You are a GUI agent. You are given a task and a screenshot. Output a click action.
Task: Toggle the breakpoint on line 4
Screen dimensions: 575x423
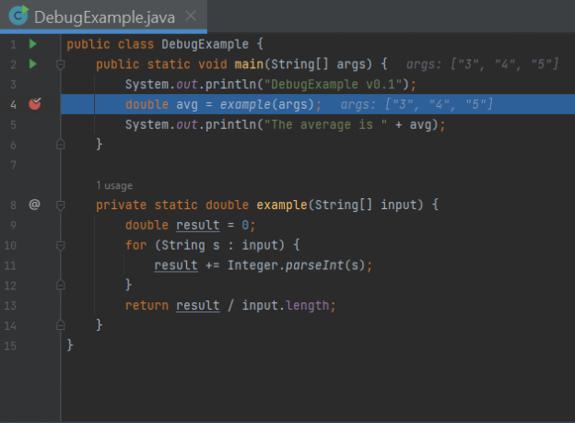(x=35, y=104)
